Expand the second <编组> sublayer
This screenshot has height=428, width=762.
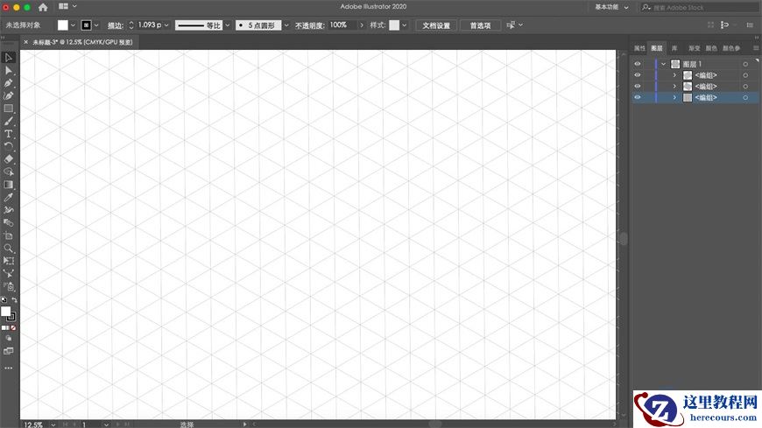tap(674, 87)
